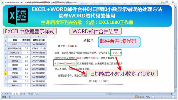Click the X帮 logo in the banner
Viewport: 178px width, 100px height.
point(18,16)
